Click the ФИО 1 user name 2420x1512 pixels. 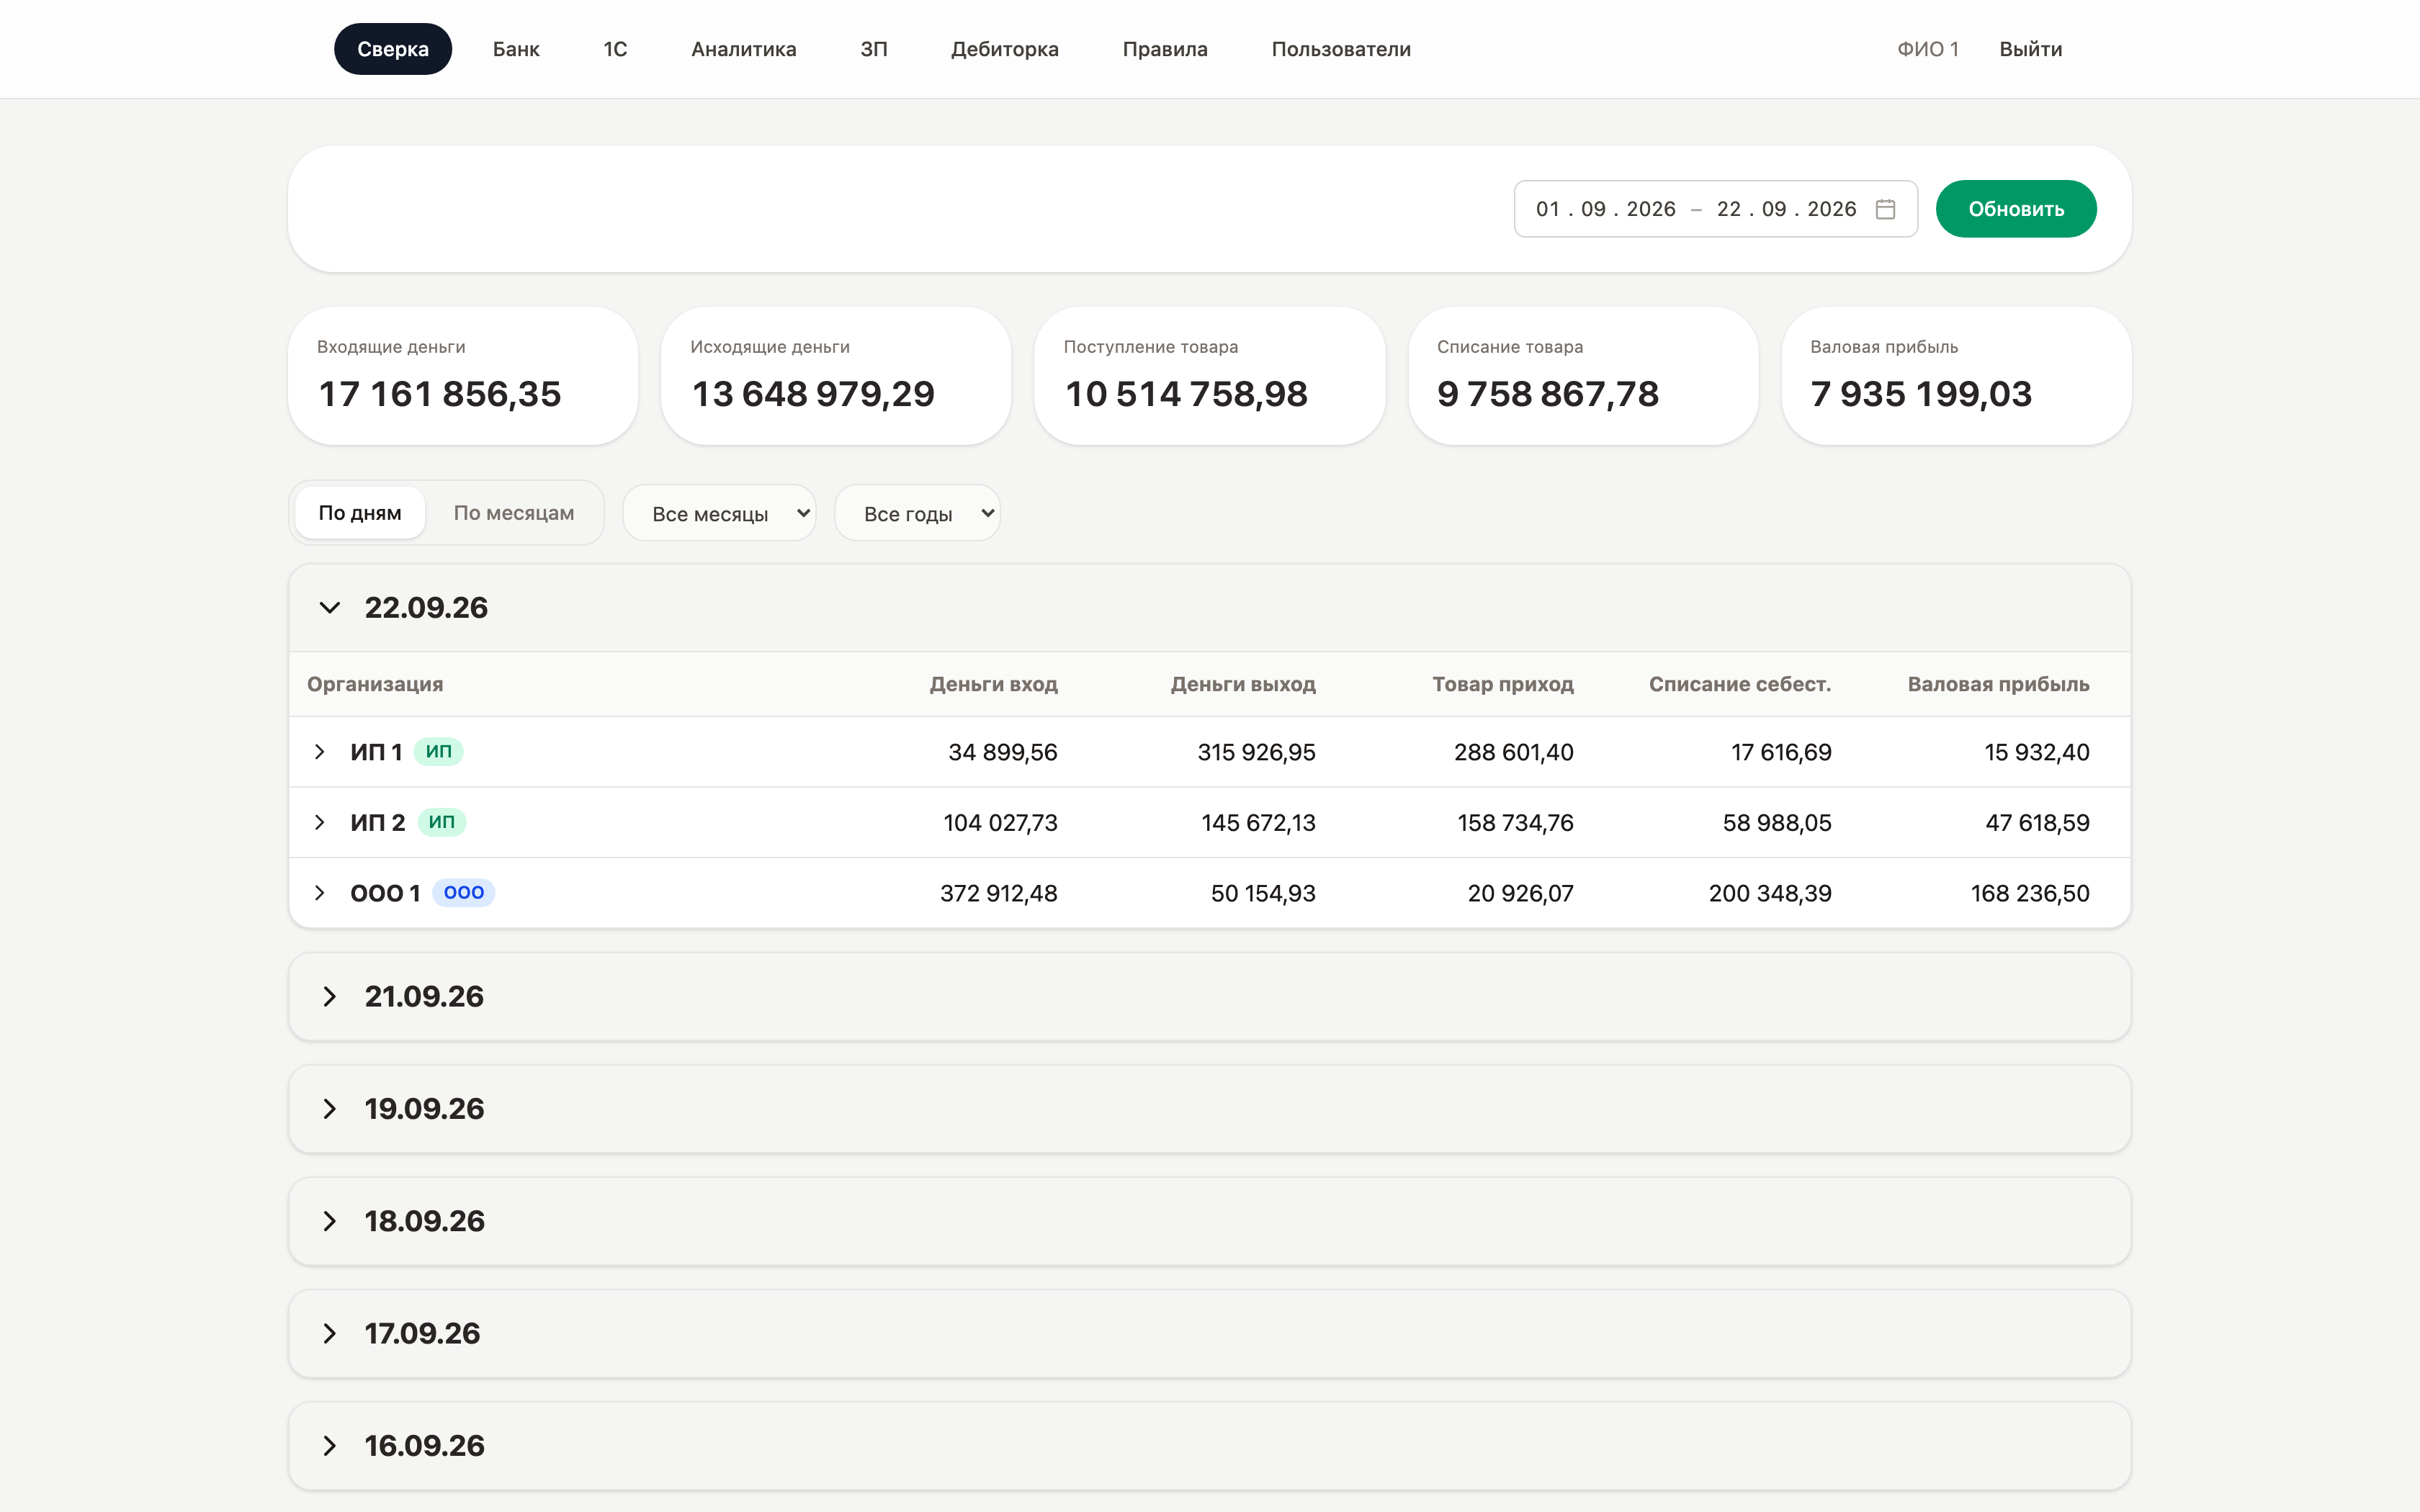point(1928,49)
